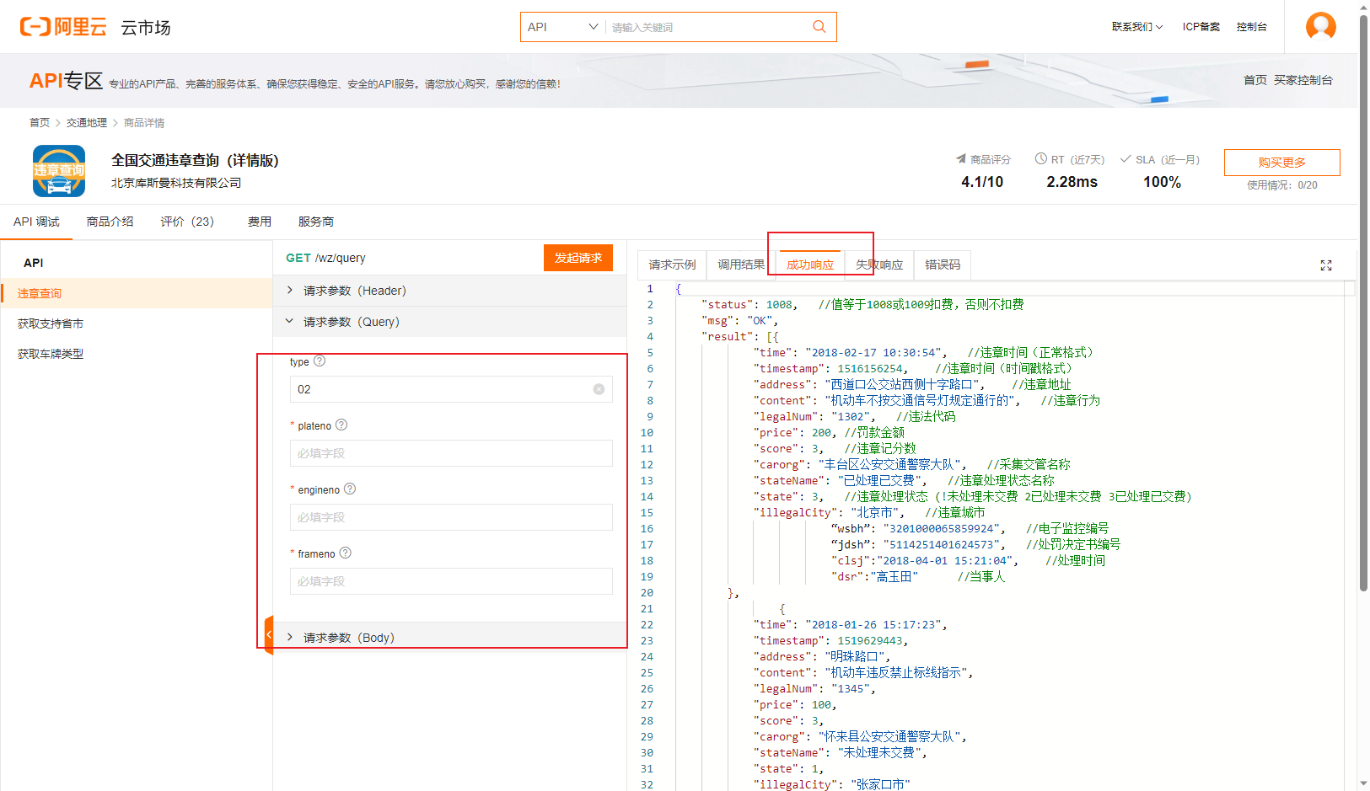Open ICP备案 link
The image size is (1370, 791).
click(1201, 27)
